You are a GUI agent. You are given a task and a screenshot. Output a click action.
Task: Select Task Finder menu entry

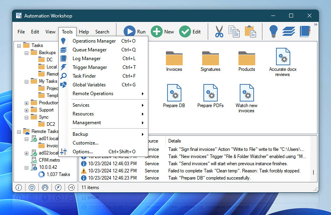103,76
